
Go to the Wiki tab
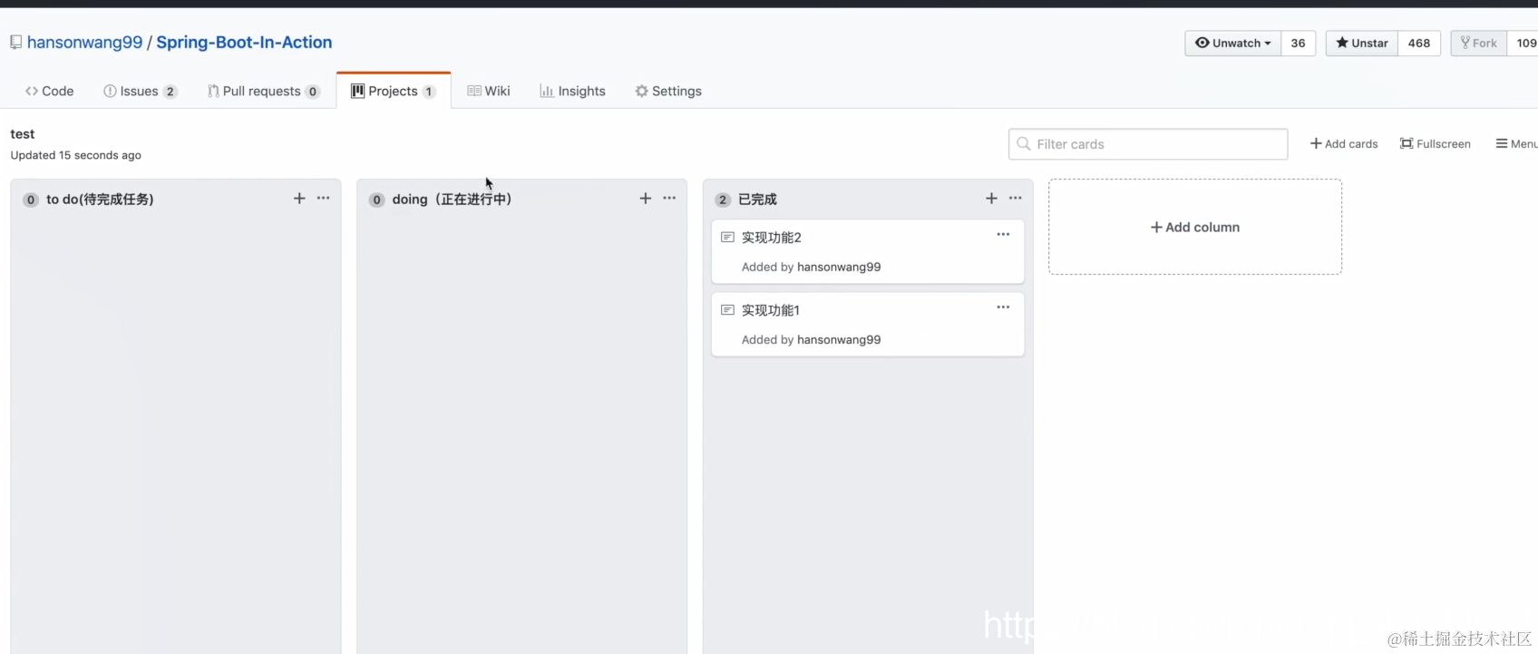click(489, 91)
